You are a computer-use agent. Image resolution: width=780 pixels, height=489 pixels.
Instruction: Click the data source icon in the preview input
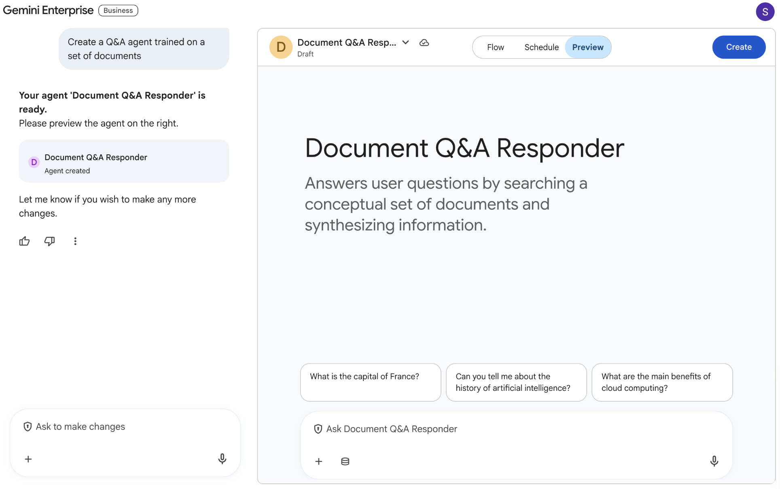pyautogui.click(x=345, y=461)
